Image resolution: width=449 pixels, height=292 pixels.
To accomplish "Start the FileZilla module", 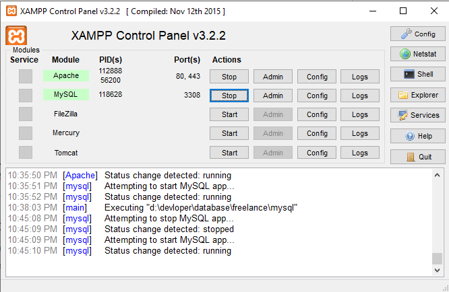I will (229, 114).
